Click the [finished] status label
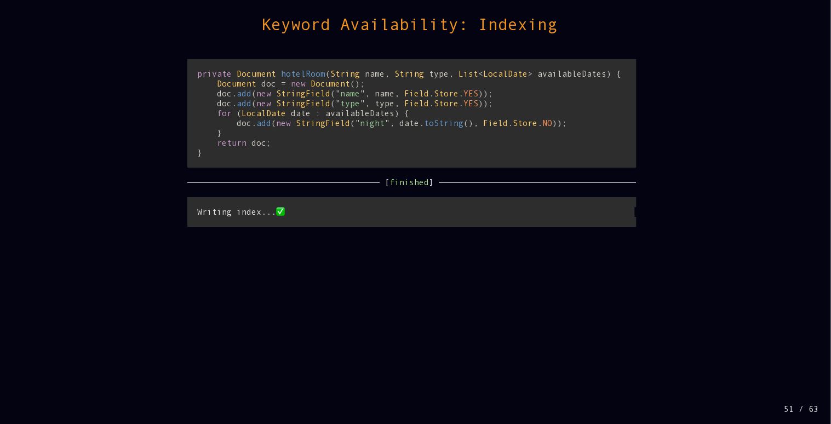831x424 pixels. (409, 182)
